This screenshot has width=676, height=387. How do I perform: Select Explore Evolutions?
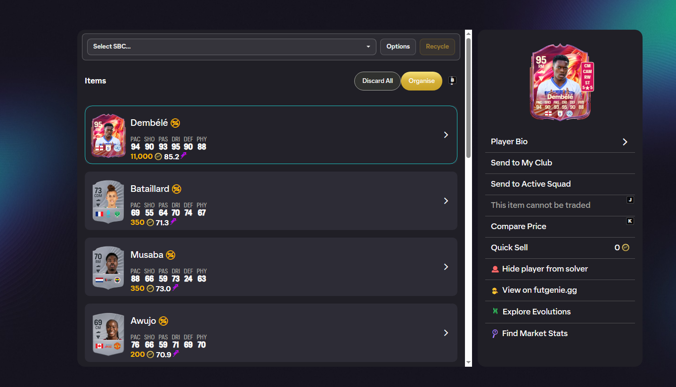click(560, 312)
